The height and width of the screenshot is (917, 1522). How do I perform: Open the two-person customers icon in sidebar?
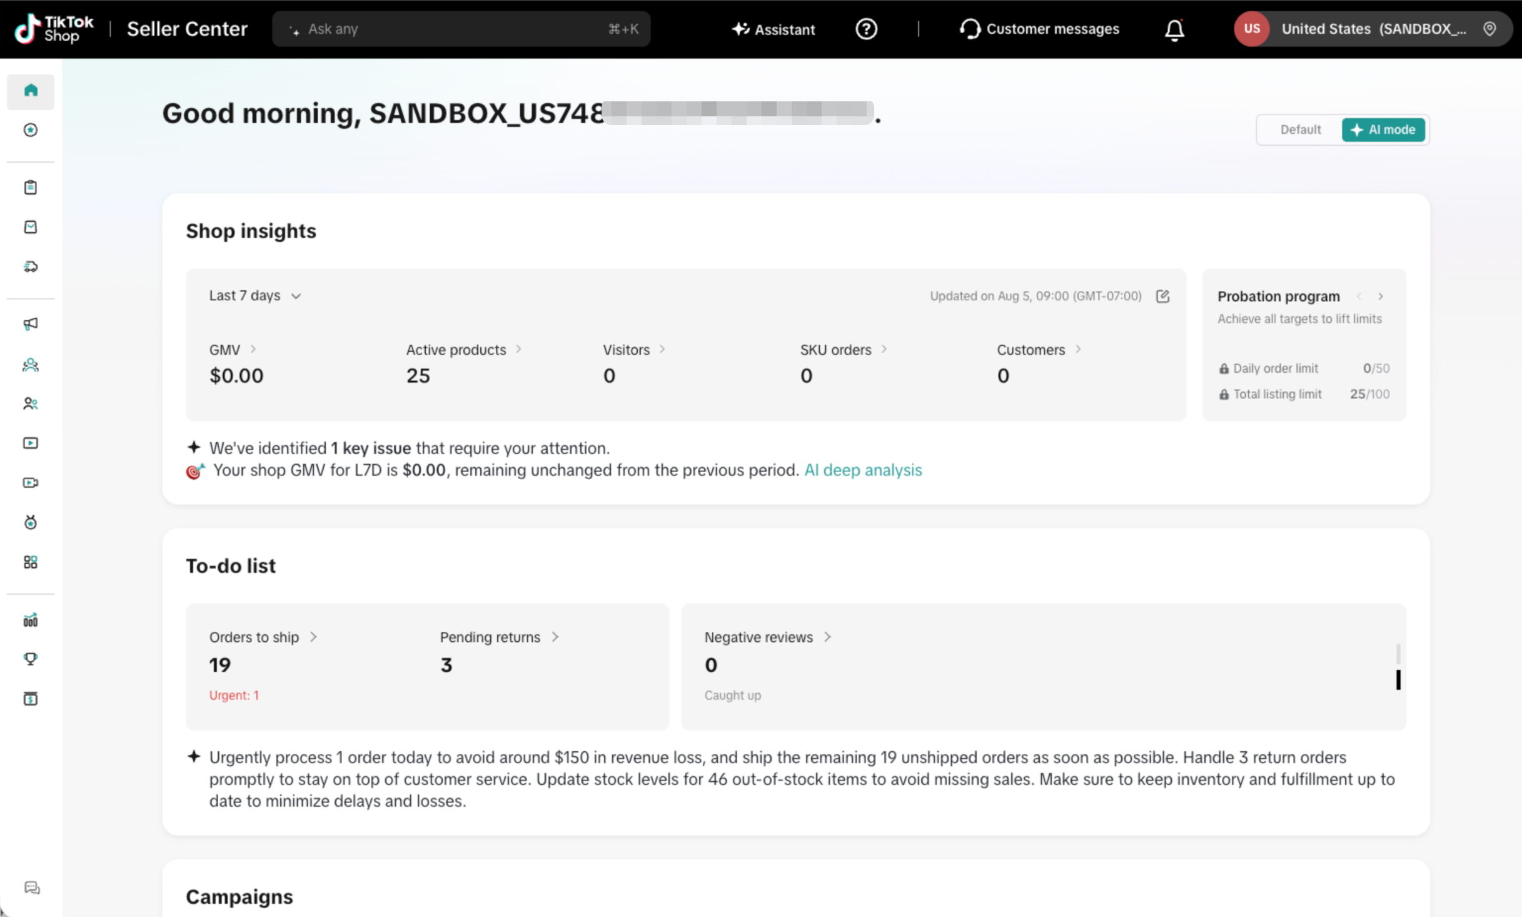pyautogui.click(x=31, y=404)
